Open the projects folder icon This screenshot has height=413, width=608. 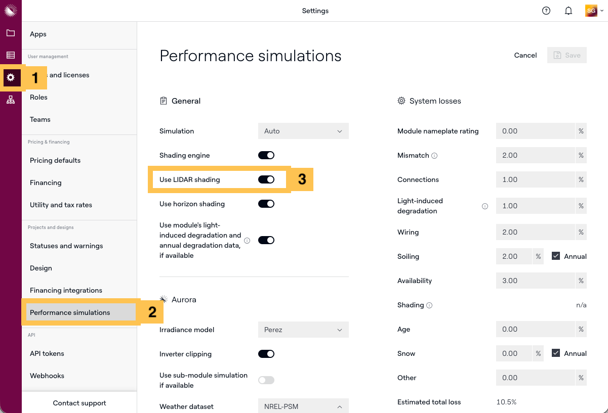[11, 33]
